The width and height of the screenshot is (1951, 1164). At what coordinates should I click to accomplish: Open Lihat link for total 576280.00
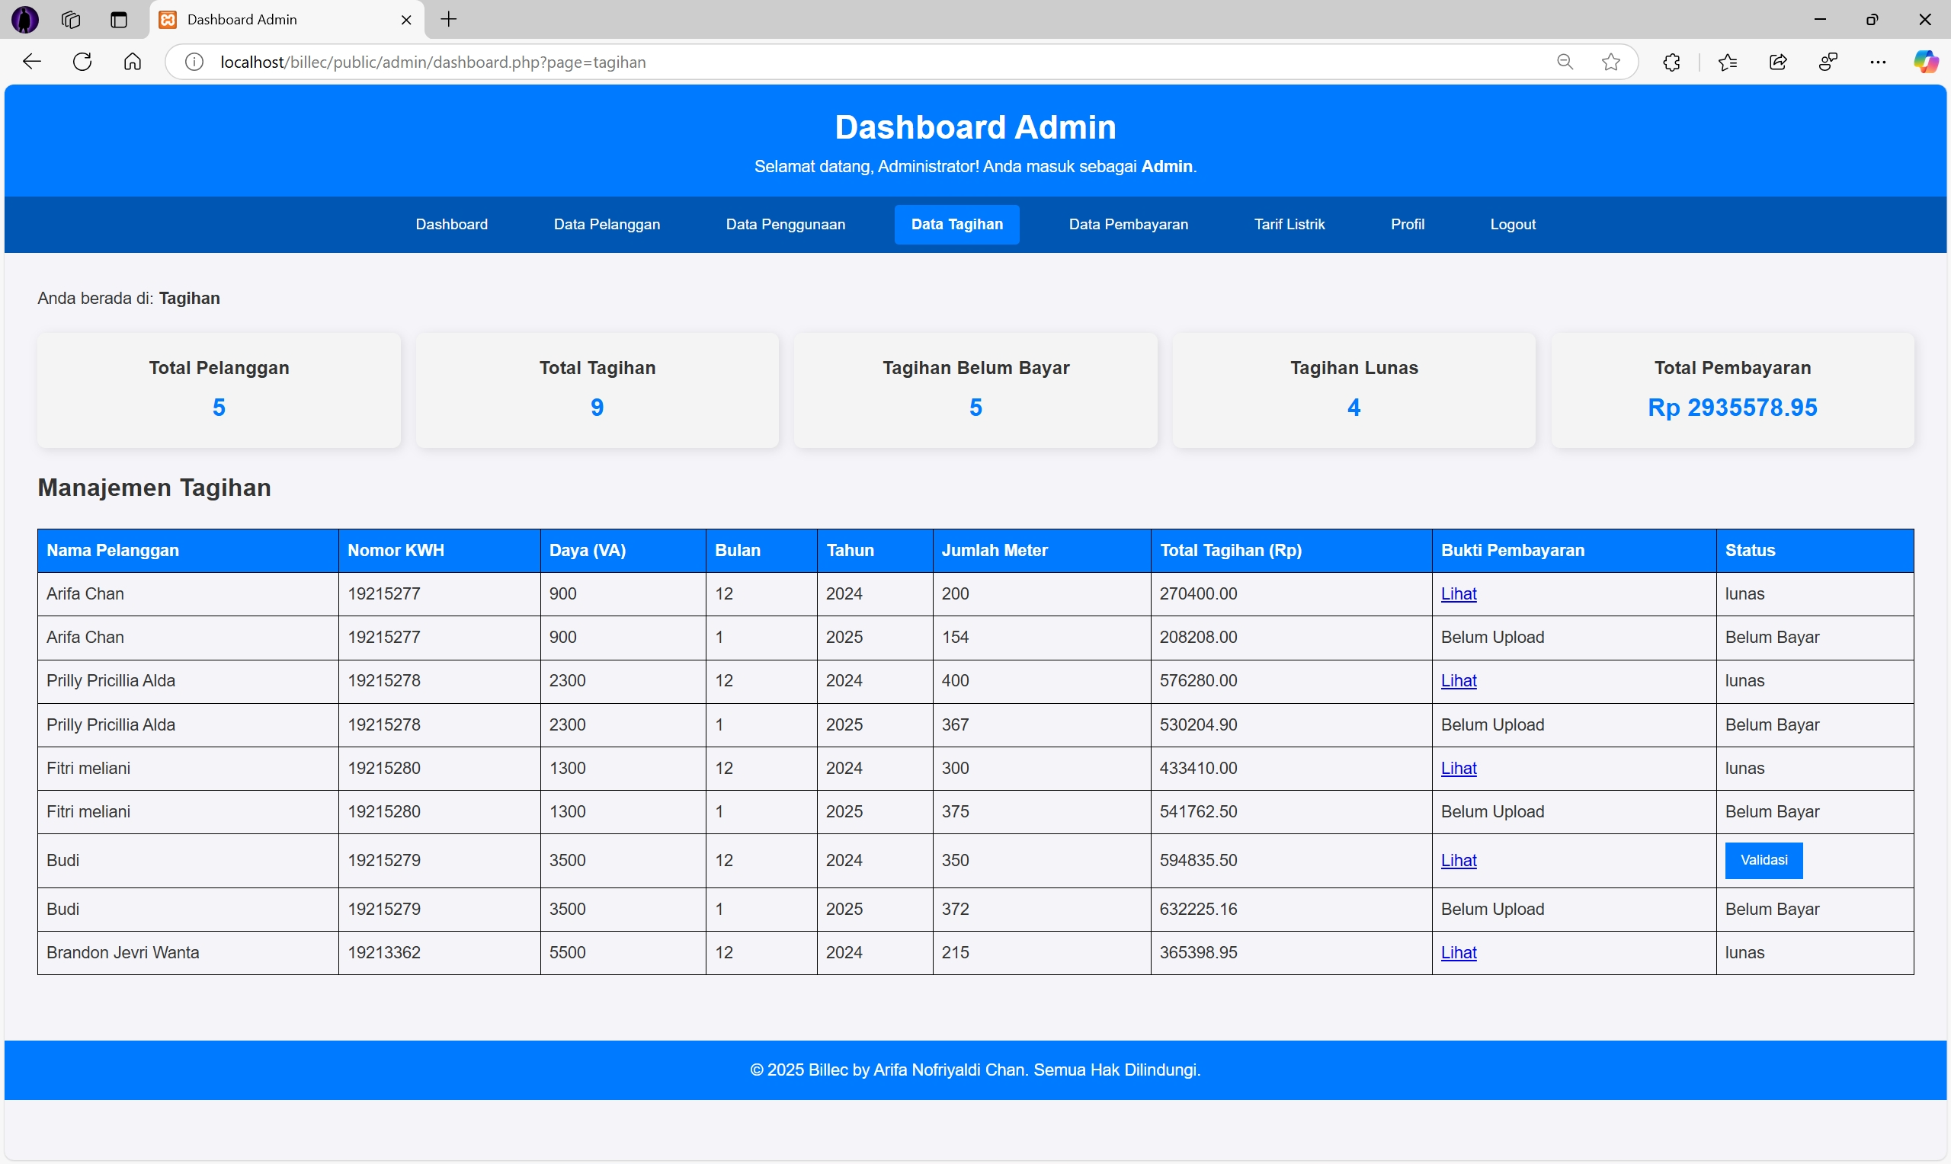tap(1459, 681)
